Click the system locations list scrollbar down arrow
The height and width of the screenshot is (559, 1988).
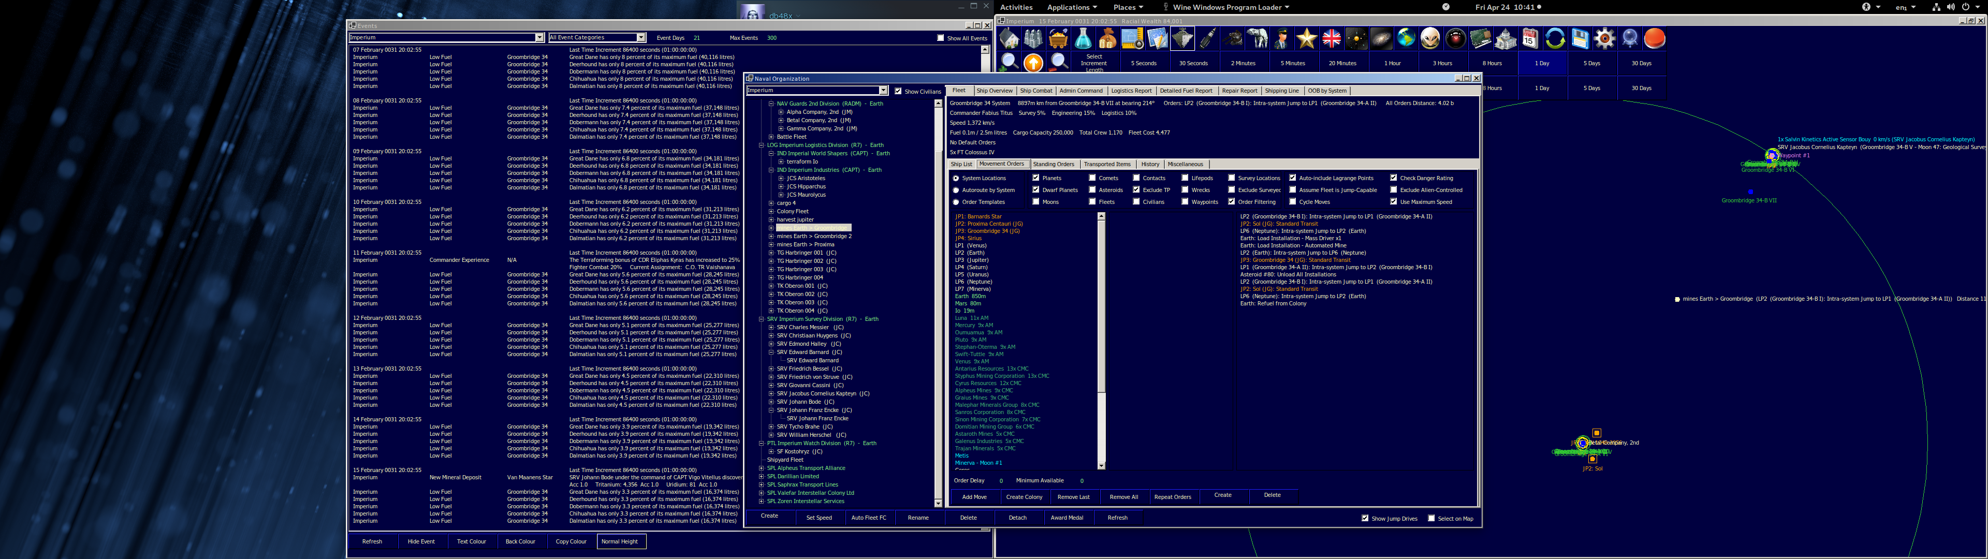pyautogui.click(x=1101, y=466)
